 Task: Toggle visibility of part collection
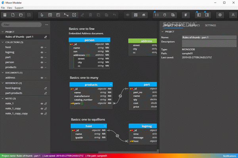click(x=42, y=57)
